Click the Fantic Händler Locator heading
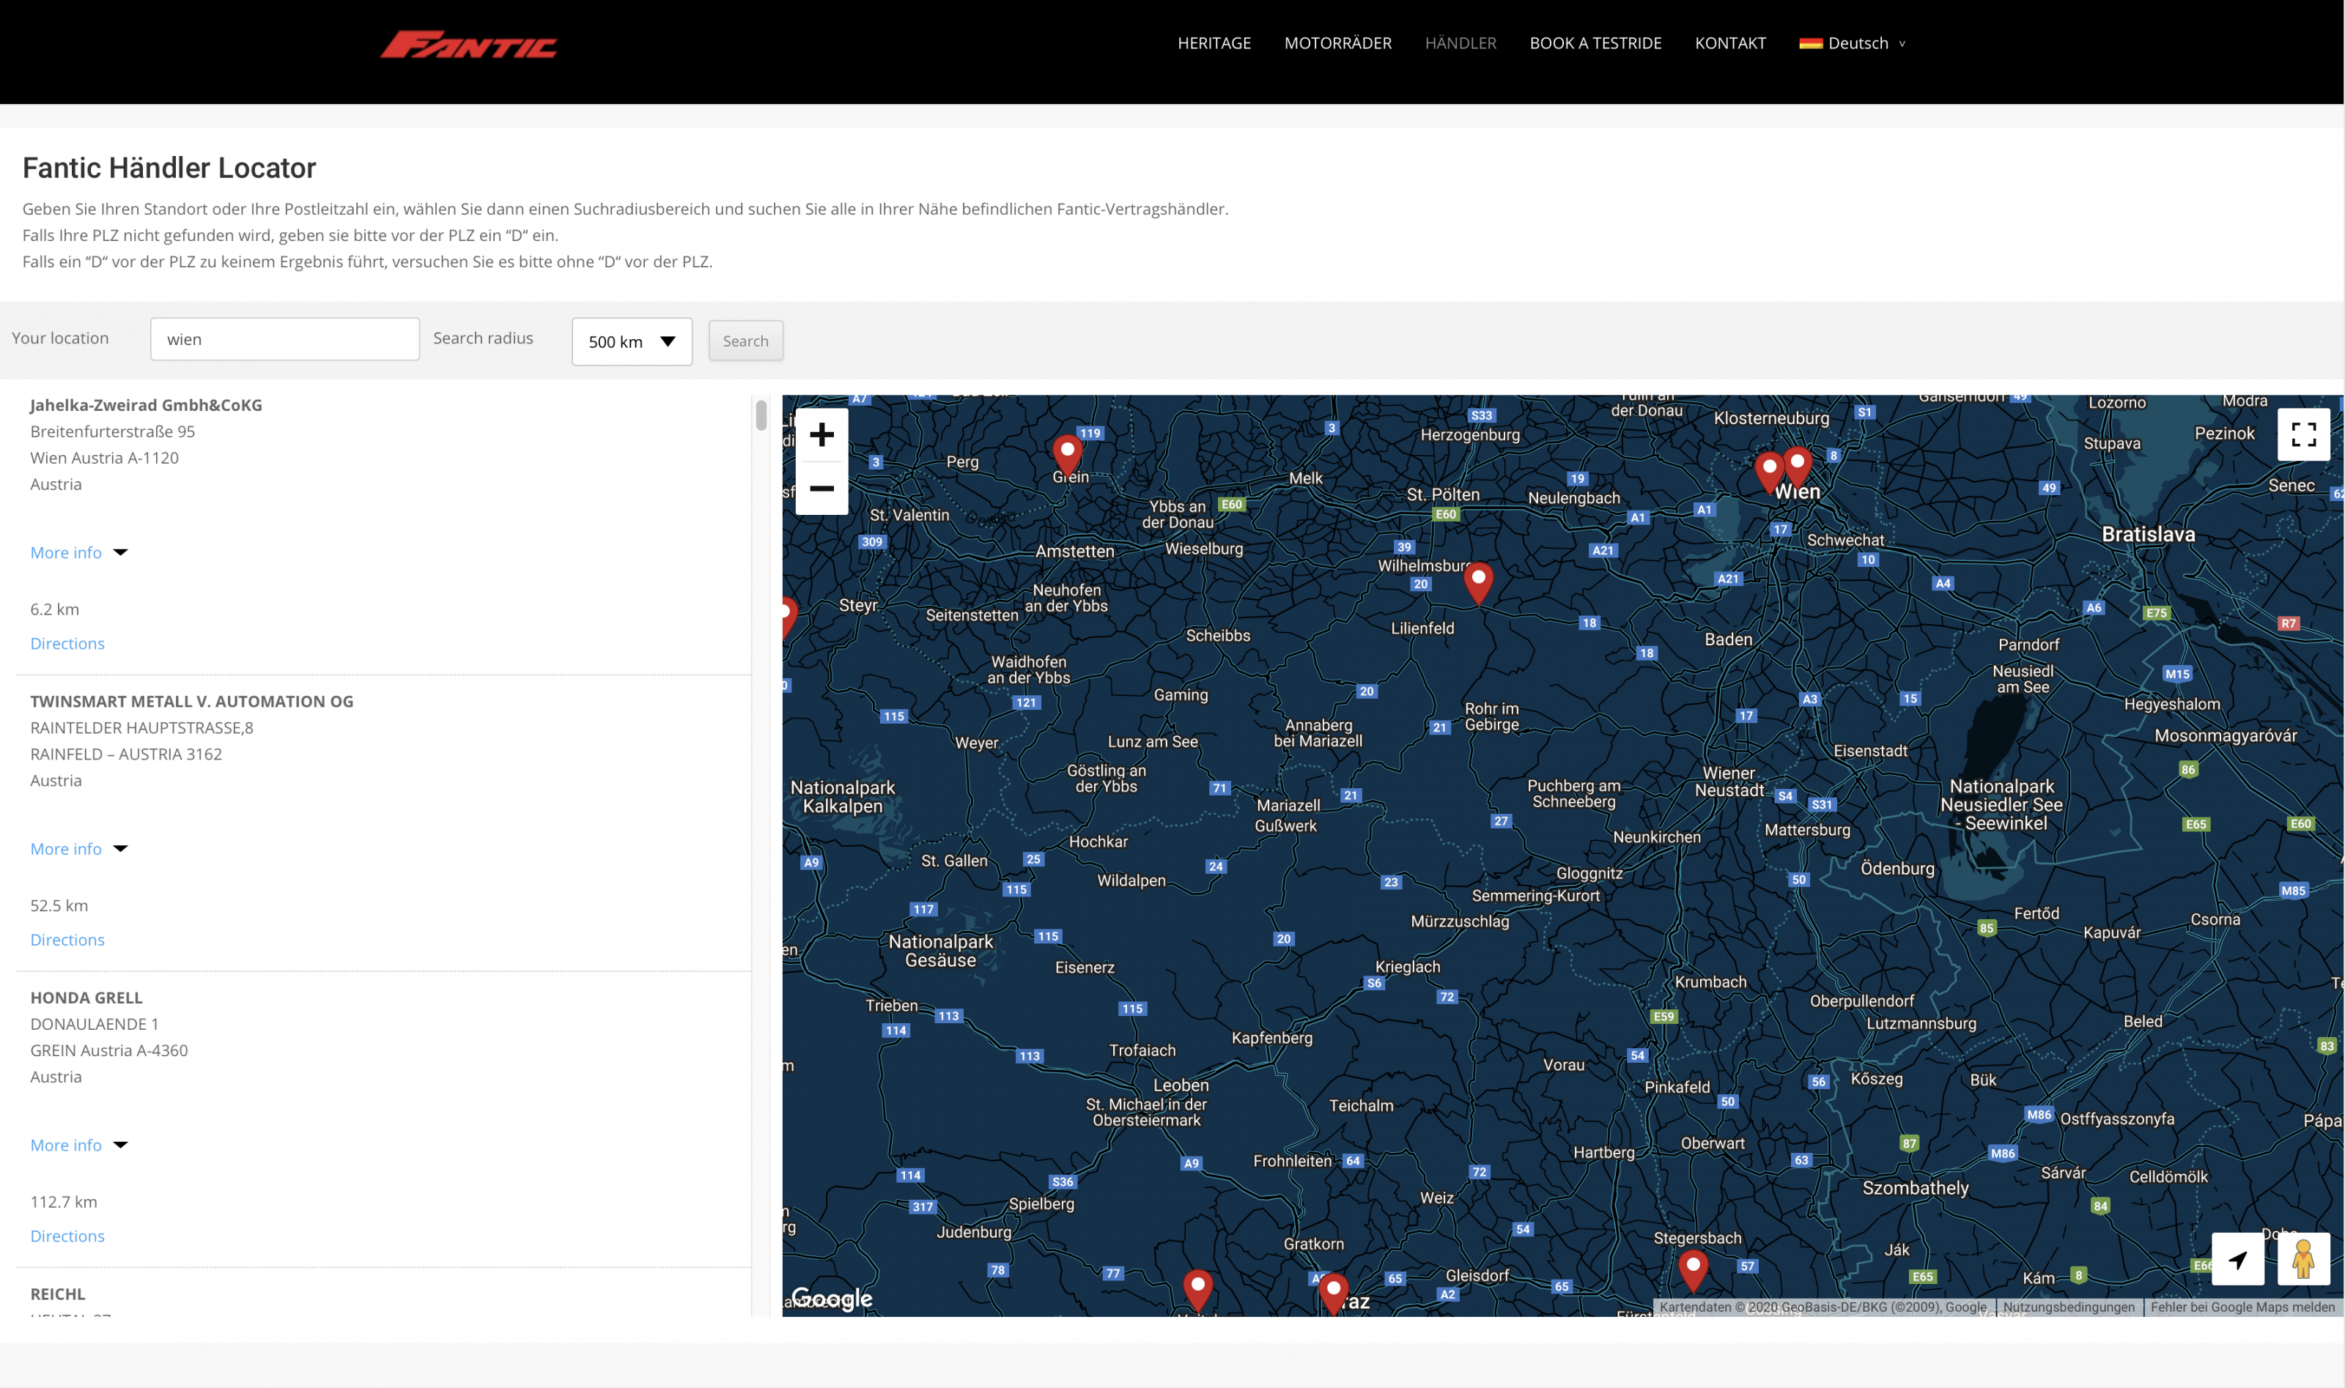 click(169, 168)
